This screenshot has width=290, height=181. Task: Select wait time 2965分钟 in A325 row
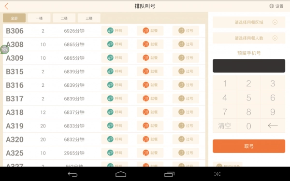(74, 153)
